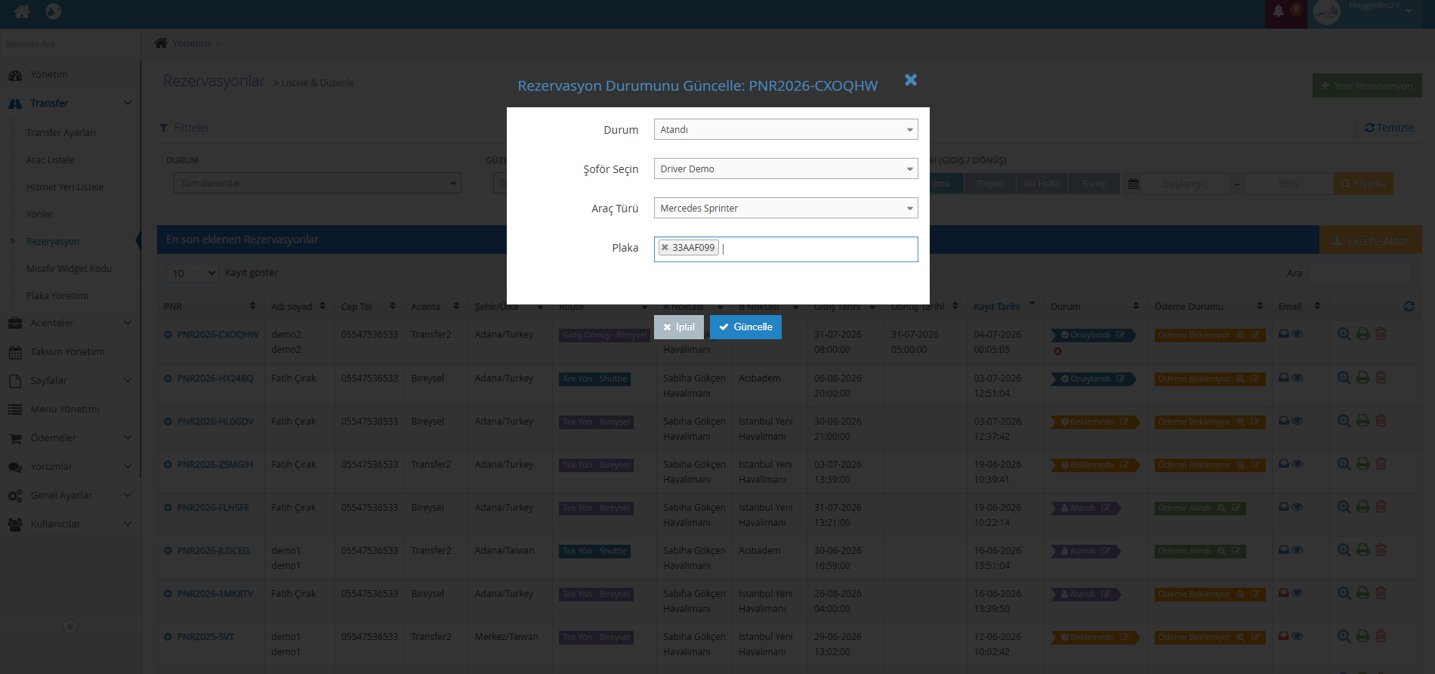1435x674 pixels.
Task: Focus the Ara search field above table
Action: [1360, 274]
